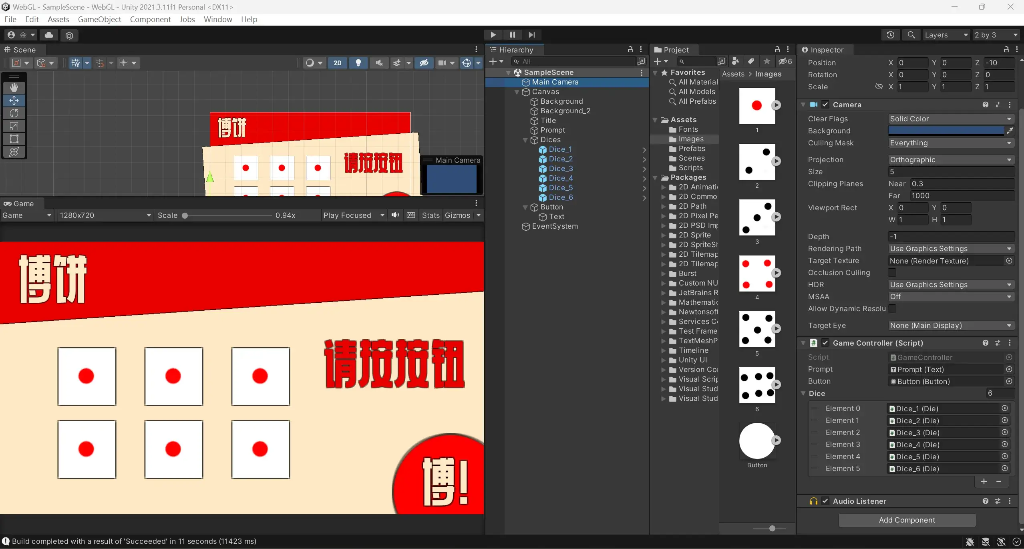This screenshot has width=1024, height=549.
Task: Open the 2 by 3 layout dropdown
Action: click(x=996, y=35)
